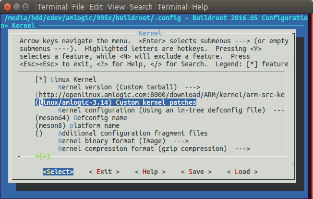Open the View menu
Screen dimensions: 313x199
point(116,7)
